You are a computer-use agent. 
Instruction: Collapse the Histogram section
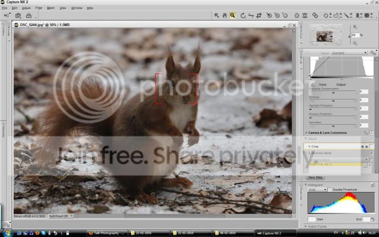point(306,185)
